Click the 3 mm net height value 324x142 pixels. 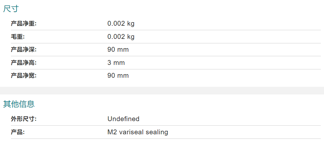(116, 63)
